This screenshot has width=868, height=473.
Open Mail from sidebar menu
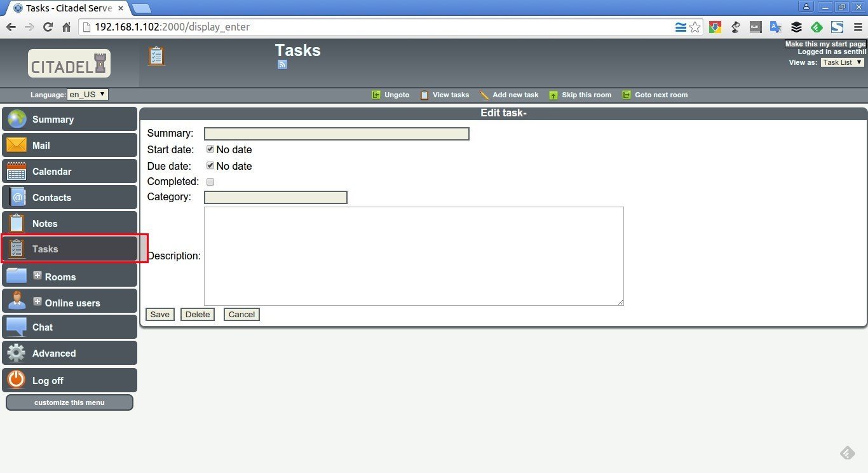(x=69, y=145)
